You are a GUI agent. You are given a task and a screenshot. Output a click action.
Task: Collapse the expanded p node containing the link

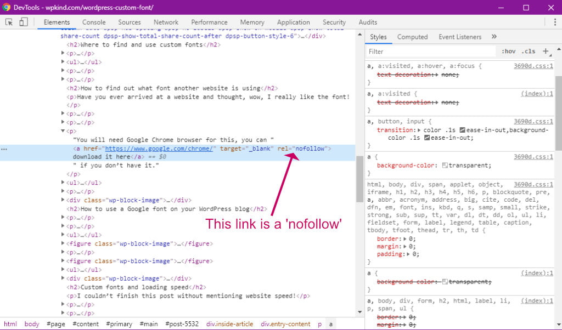tap(64, 131)
